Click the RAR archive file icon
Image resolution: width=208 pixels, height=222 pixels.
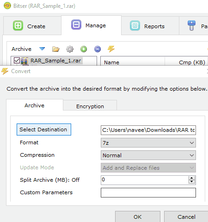pyautogui.click(x=24, y=61)
